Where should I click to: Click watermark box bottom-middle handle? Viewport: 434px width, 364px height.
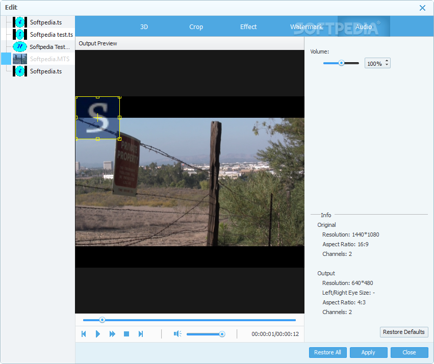point(97,139)
